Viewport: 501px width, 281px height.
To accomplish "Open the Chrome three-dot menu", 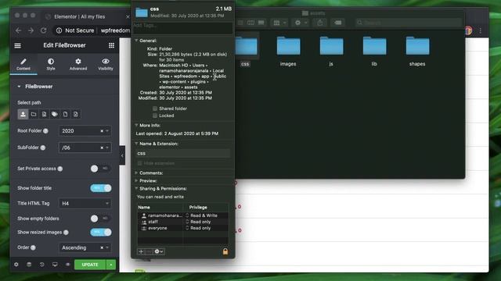I will (x=480, y=30).
